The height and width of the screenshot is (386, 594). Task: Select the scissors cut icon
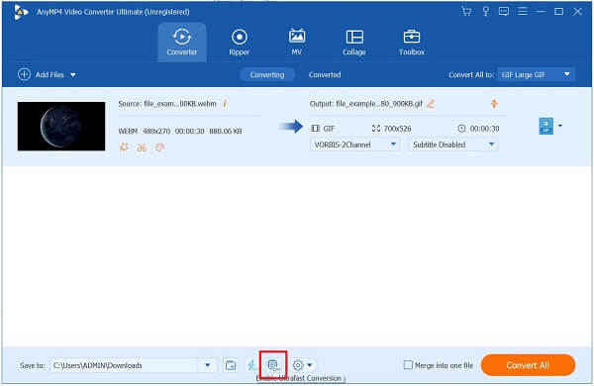tap(142, 147)
